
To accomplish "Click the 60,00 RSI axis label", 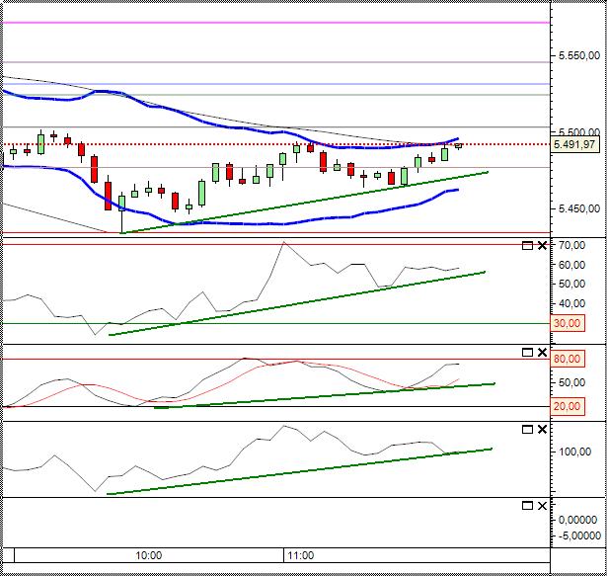I will point(571,265).
